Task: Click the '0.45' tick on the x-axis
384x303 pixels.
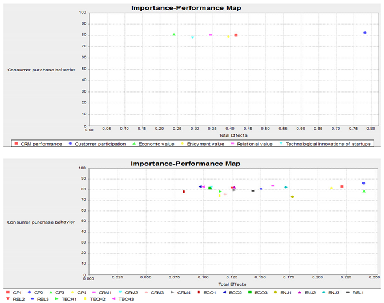Action: point(248,128)
